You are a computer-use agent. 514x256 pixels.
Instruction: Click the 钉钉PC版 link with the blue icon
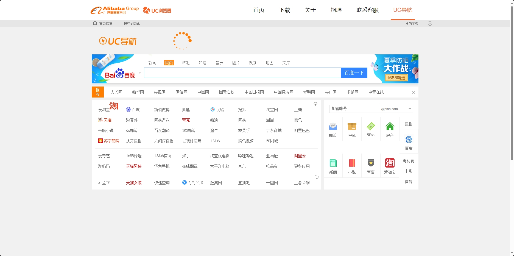193,183
